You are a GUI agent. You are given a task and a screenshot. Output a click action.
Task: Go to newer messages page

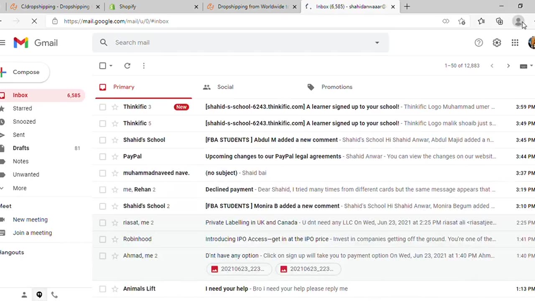point(492,66)
